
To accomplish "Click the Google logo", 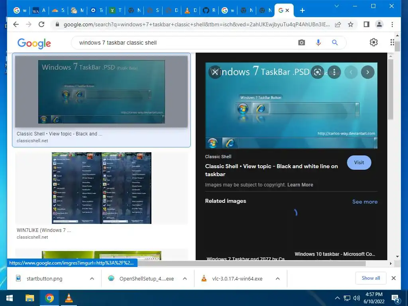I will click(x=34, y=43).
